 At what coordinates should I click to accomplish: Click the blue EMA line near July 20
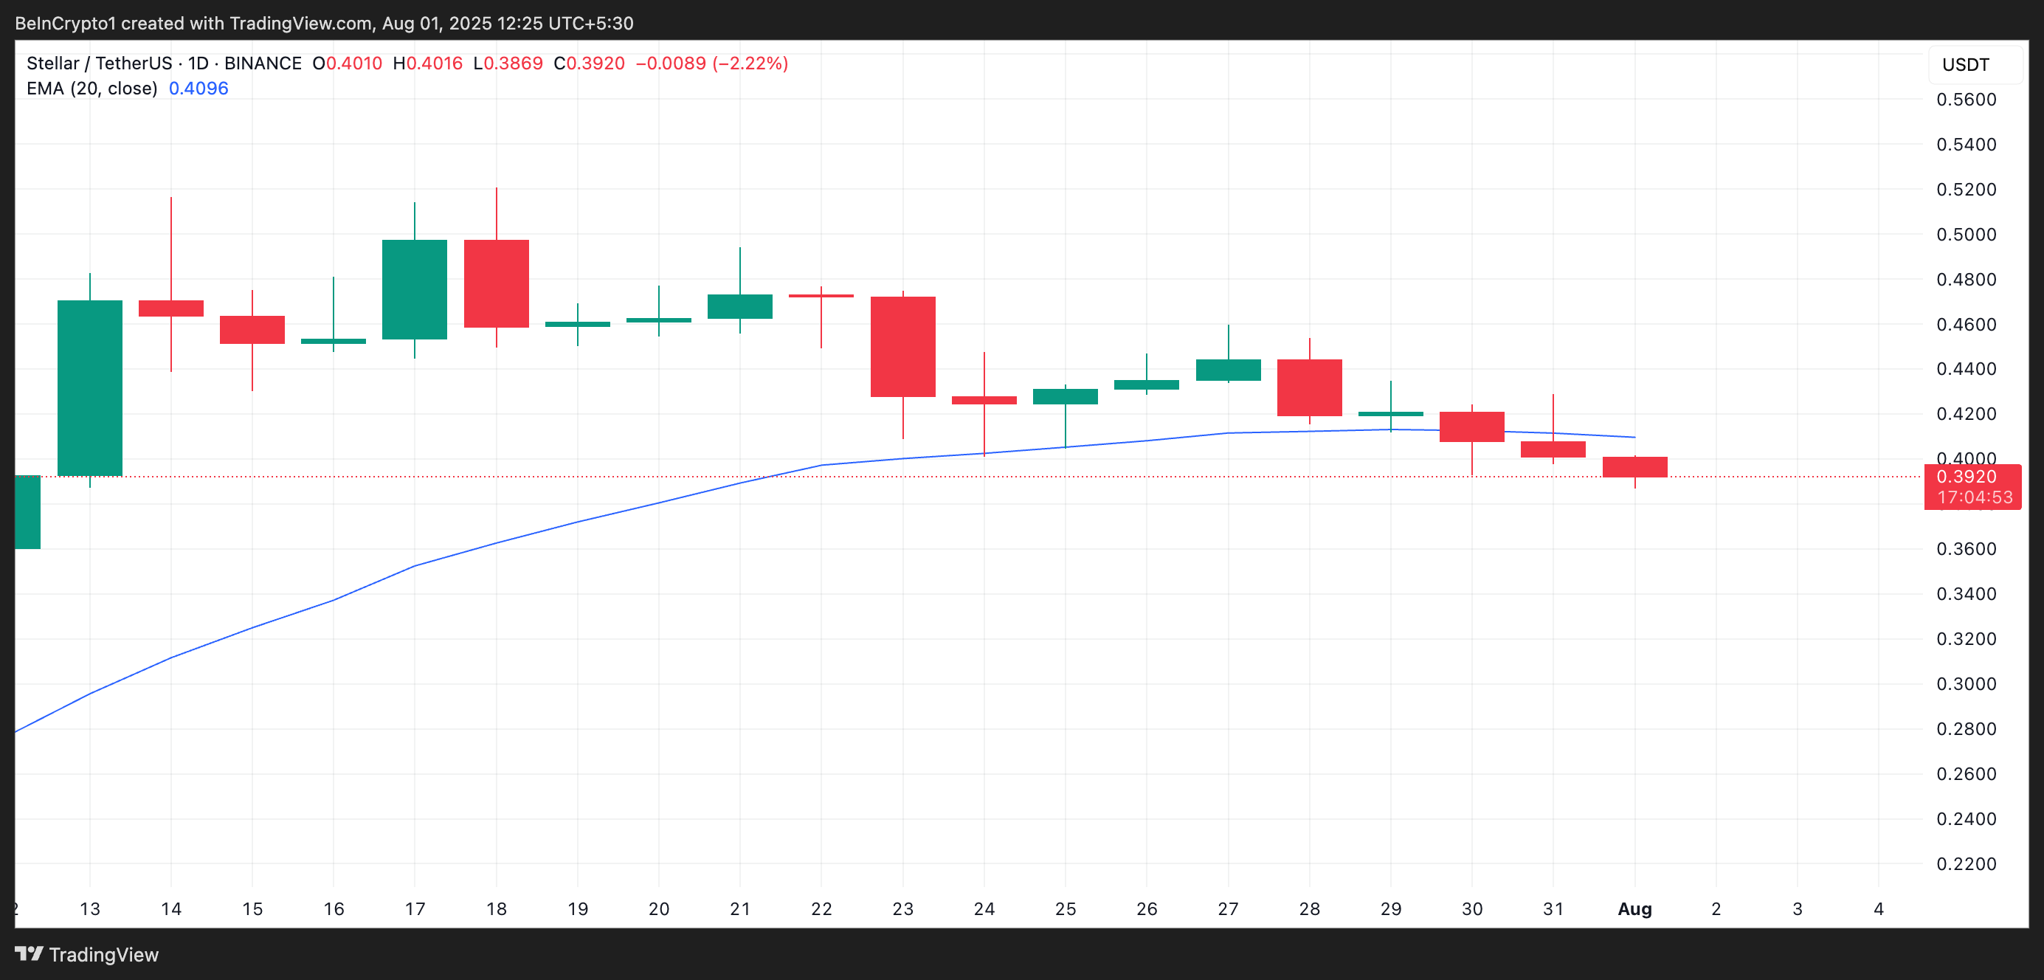[657, 503]
